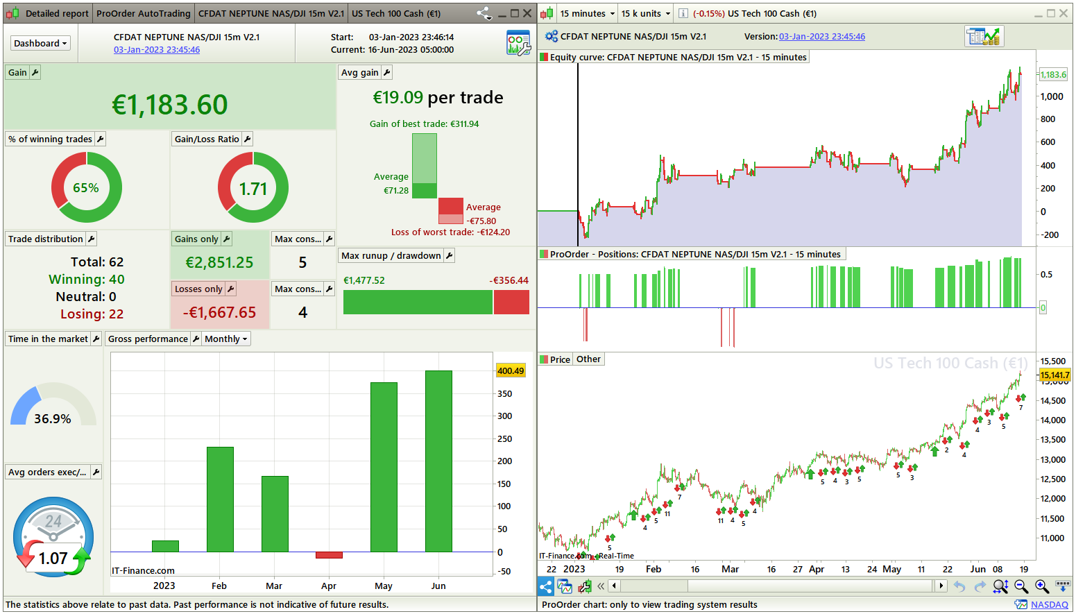Open the Monthly period dropdown

[x=226, y=339]
